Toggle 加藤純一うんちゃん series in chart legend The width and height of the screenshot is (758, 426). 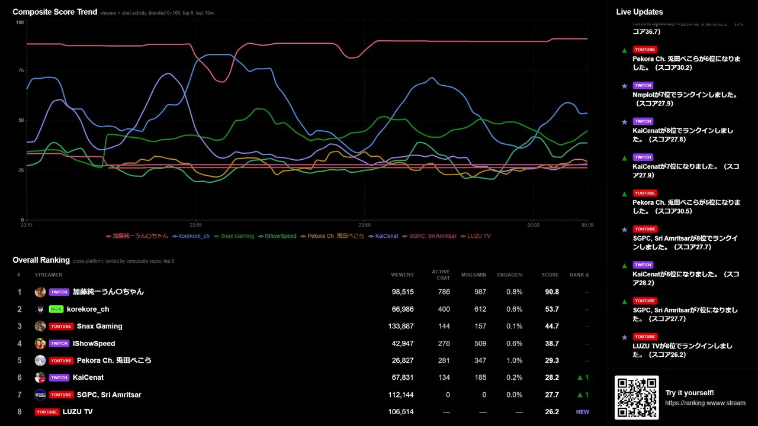coord(137,236)
